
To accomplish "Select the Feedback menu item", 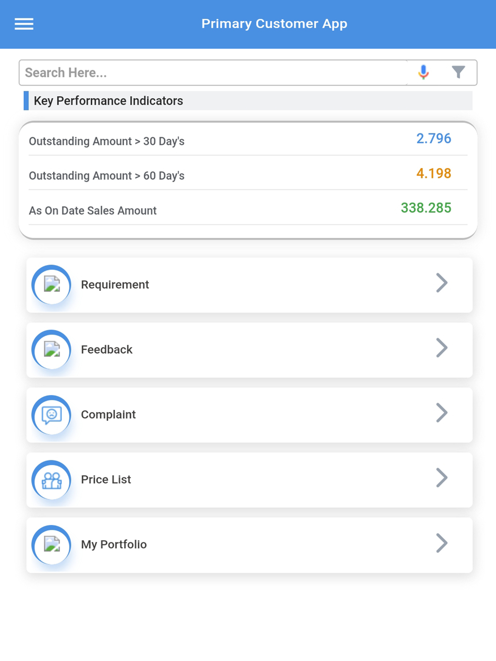I will click(x=107, y=349).
